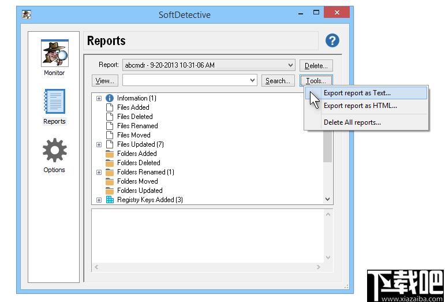Click the Folders Moved folder icon
Screen dimensions: 445x302
click(x=110, y=181)
